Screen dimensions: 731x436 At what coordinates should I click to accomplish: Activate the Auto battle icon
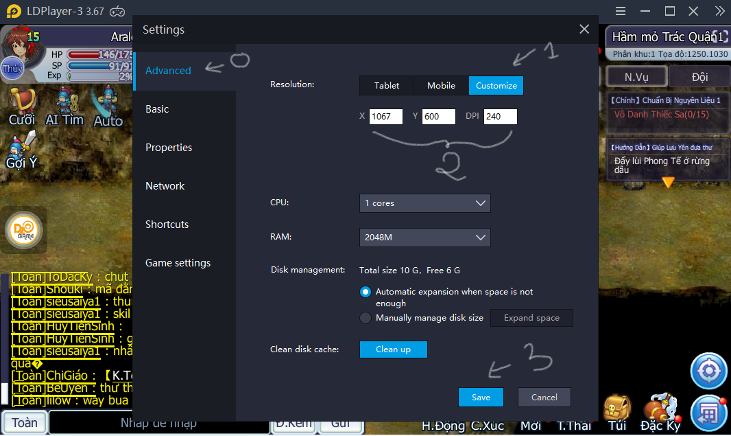pos(108,106)
